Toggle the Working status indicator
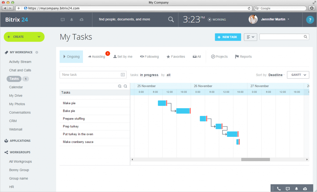The width and height of the screenshot is (317, 192). [x=217, y=19]
